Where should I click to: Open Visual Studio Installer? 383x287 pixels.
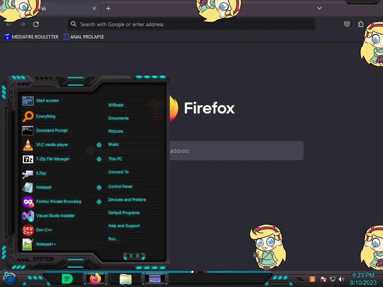[x=48, y=216]
